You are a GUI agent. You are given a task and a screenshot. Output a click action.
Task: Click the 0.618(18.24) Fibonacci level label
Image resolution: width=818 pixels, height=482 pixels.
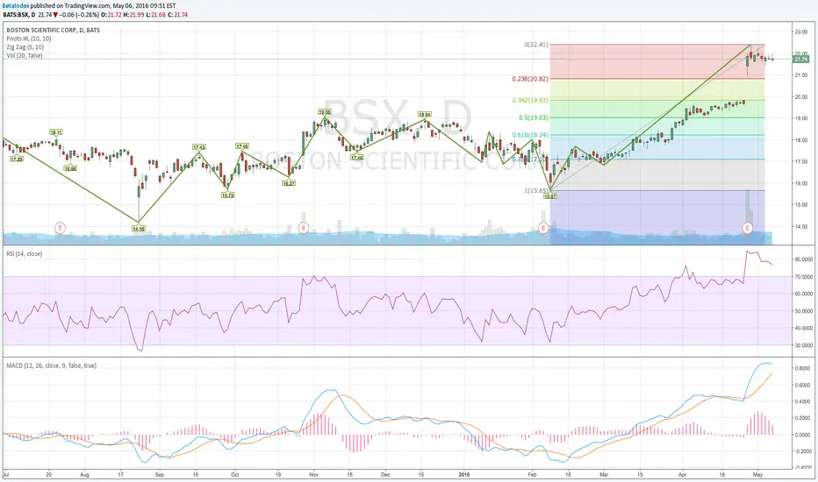(530, 135)
